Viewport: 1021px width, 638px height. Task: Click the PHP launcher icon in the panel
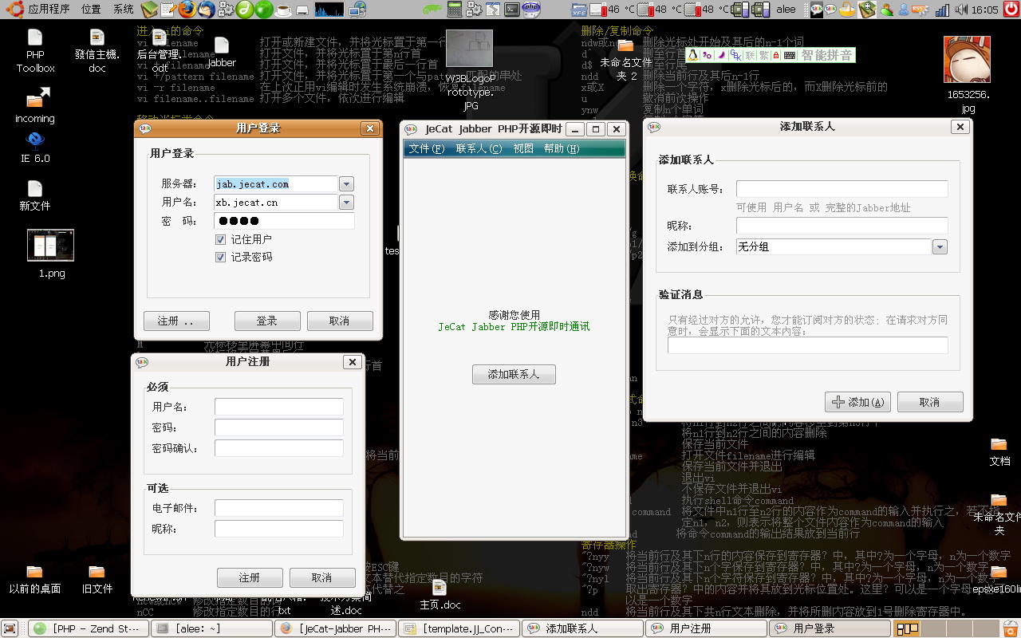point(532,10)
